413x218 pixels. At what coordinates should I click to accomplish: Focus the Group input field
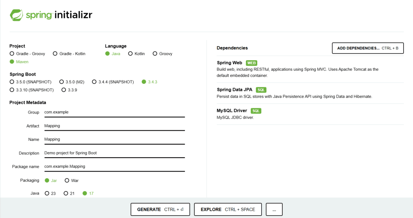(x=115, y=112)
